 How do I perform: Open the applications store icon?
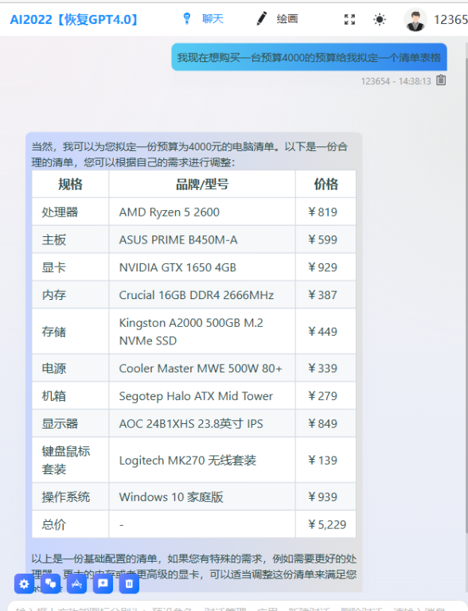tap(76, 584)
